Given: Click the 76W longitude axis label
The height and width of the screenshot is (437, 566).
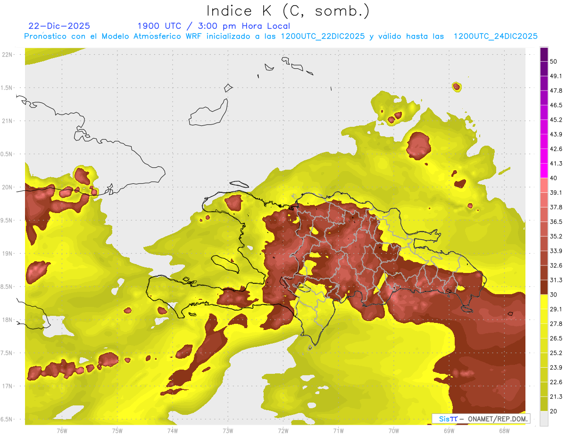Looking at the screenshot, I should tap(62, 430).
